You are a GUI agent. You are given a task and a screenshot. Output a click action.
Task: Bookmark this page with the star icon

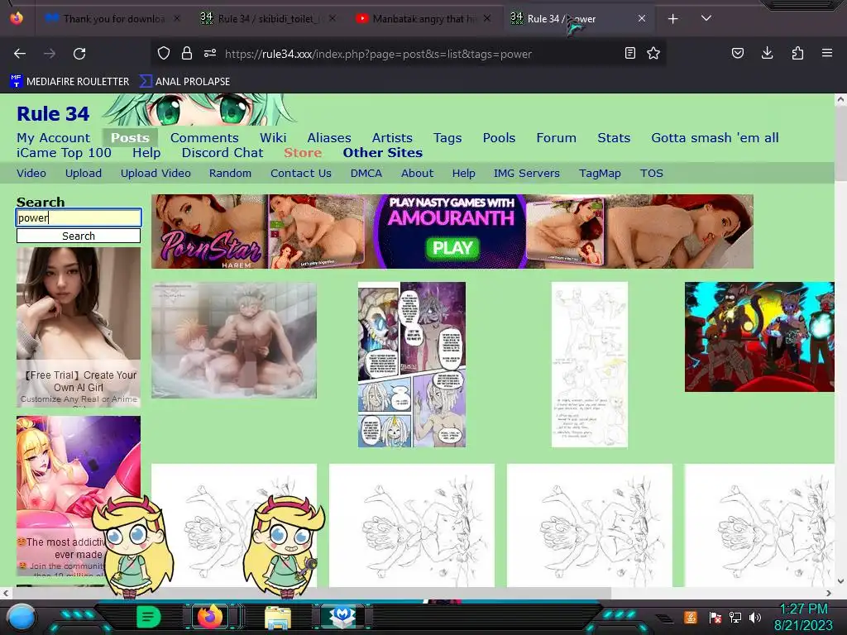[x=653, y=53]
